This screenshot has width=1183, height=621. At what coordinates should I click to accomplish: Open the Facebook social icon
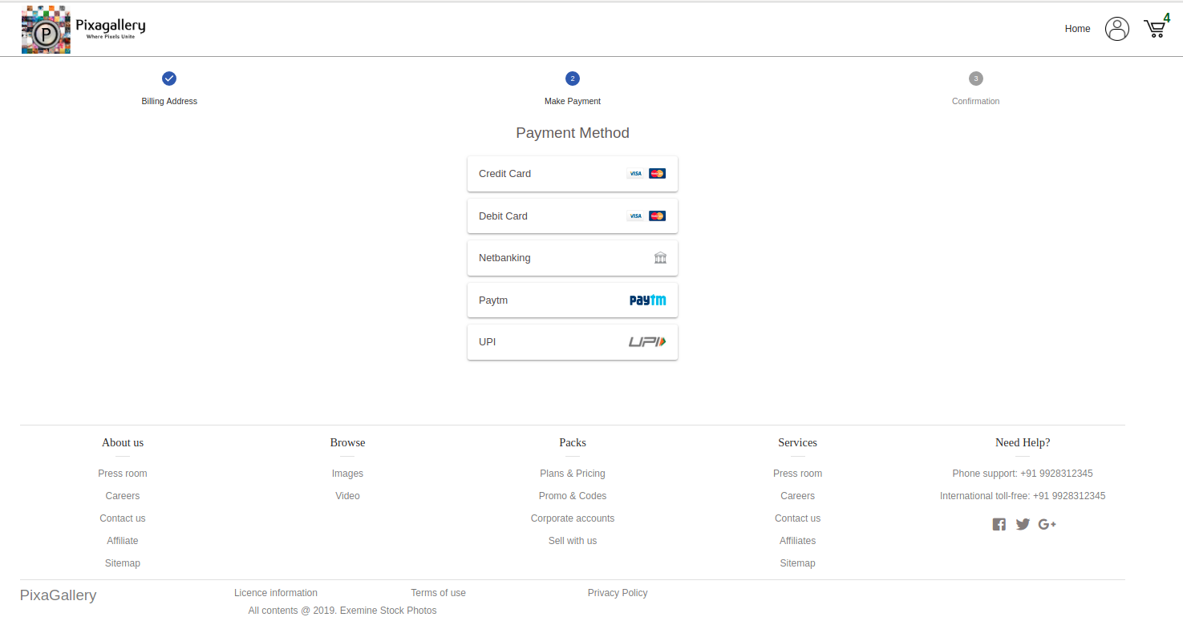[x=999, y=524]
